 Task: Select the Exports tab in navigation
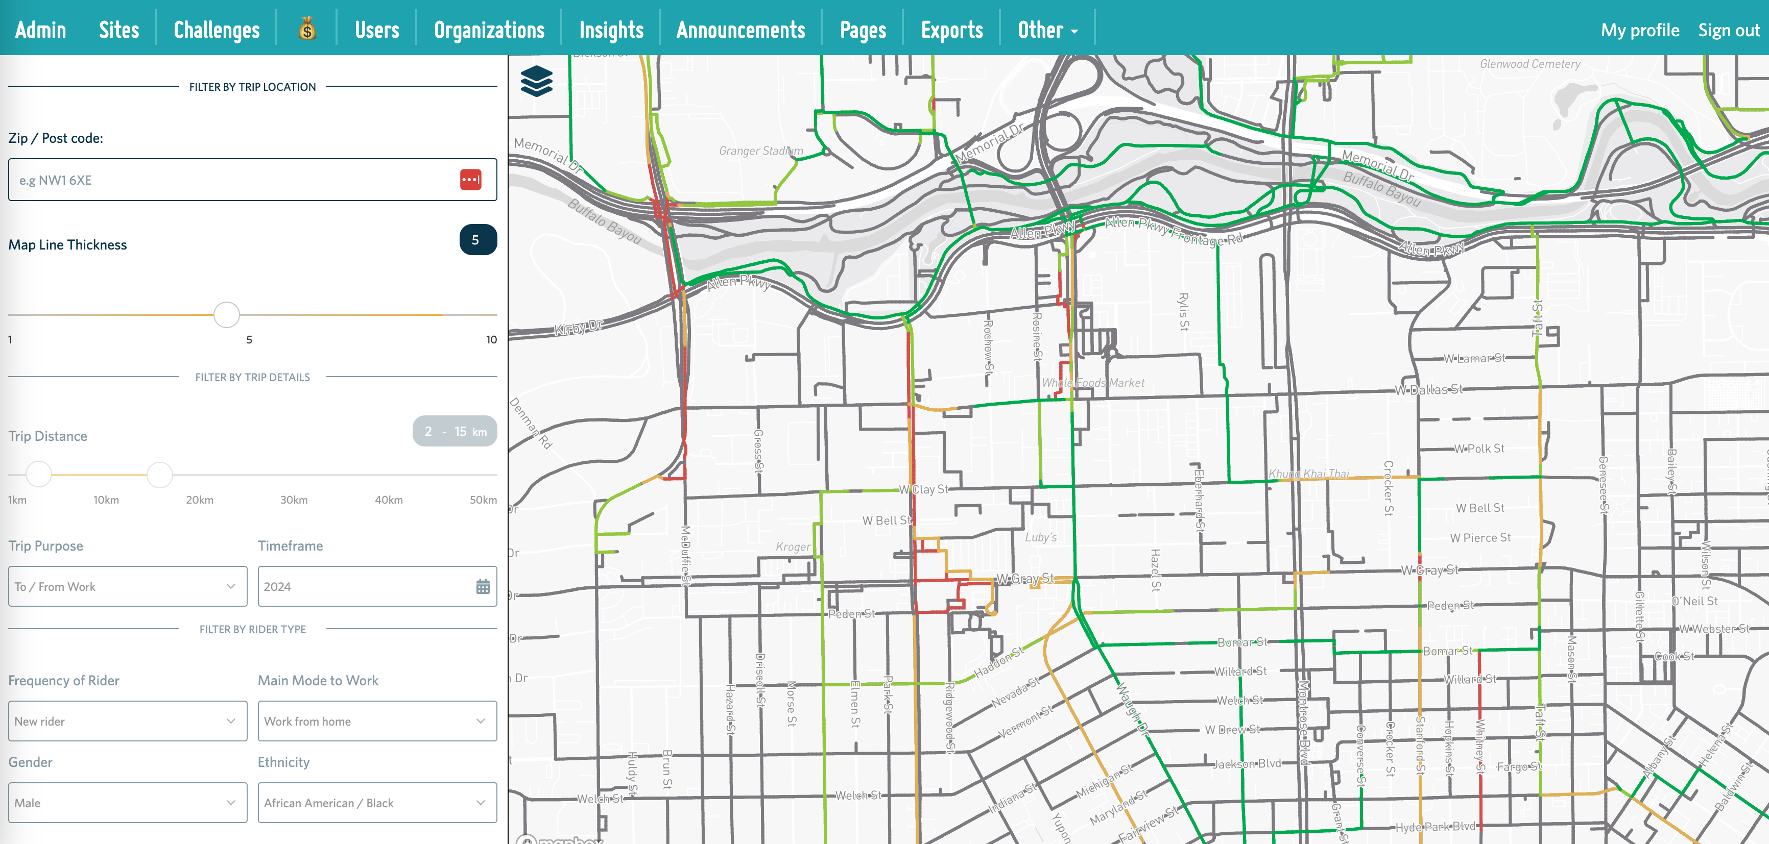[950, 27]
